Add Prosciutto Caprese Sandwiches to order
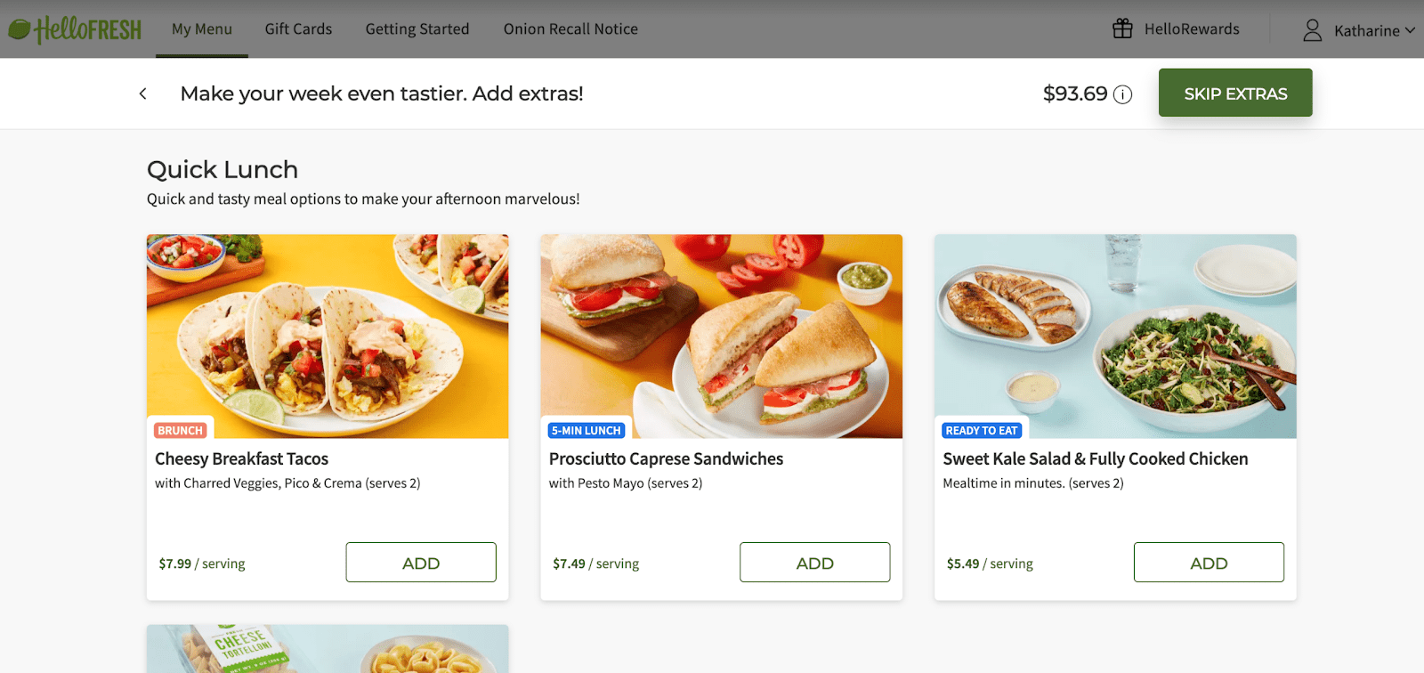Image resolution: width=1424 pixels, height=673 pixels. [815, 563]
